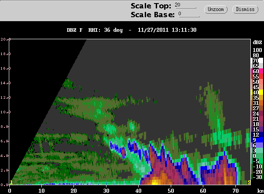Image resolution: width=264 pixels, height=194 pixels.
Task: Click the RHI plot title text
Action: point(132,30)
